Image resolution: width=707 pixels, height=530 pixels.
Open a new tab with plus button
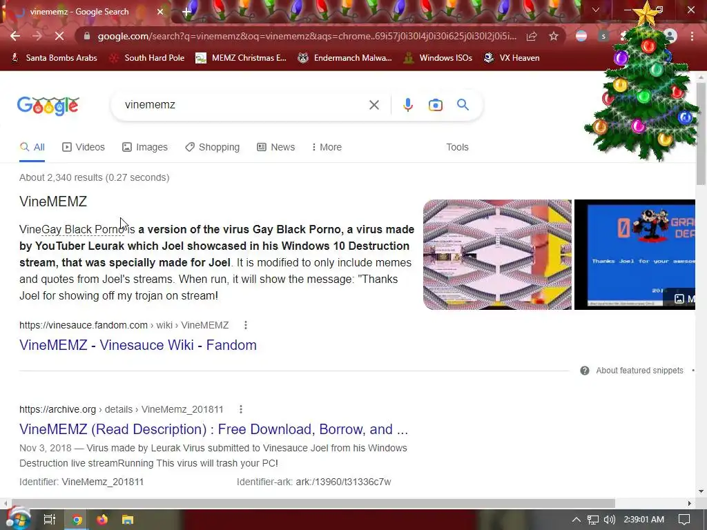[x=186, y=12]
